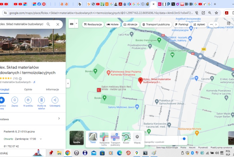
Task: Save the place with Zapisz icon
Action: click(15, 100)
